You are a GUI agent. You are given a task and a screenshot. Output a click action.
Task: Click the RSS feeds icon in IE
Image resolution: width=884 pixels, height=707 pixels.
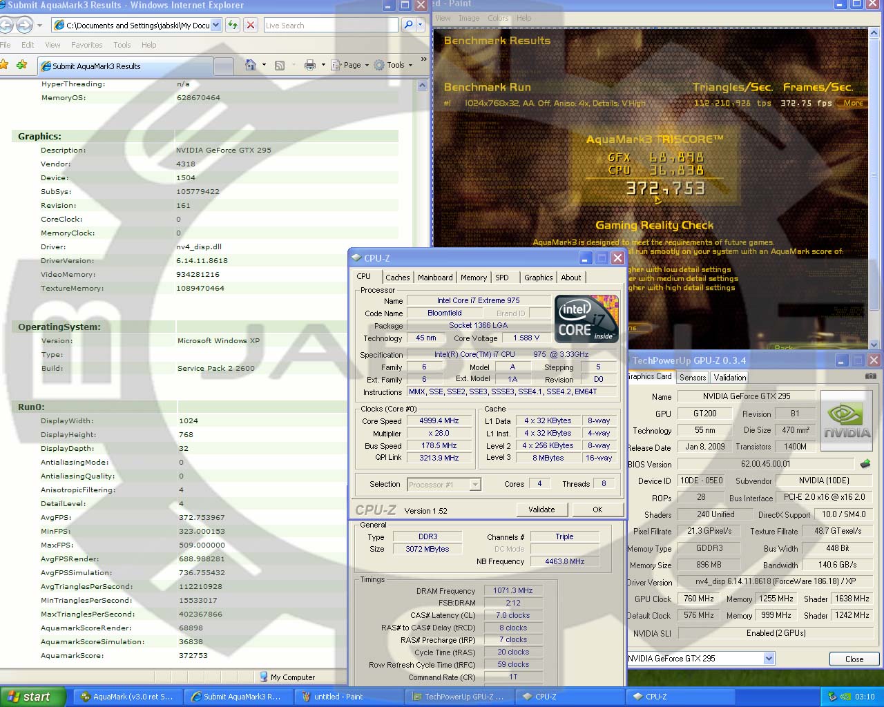280,65
